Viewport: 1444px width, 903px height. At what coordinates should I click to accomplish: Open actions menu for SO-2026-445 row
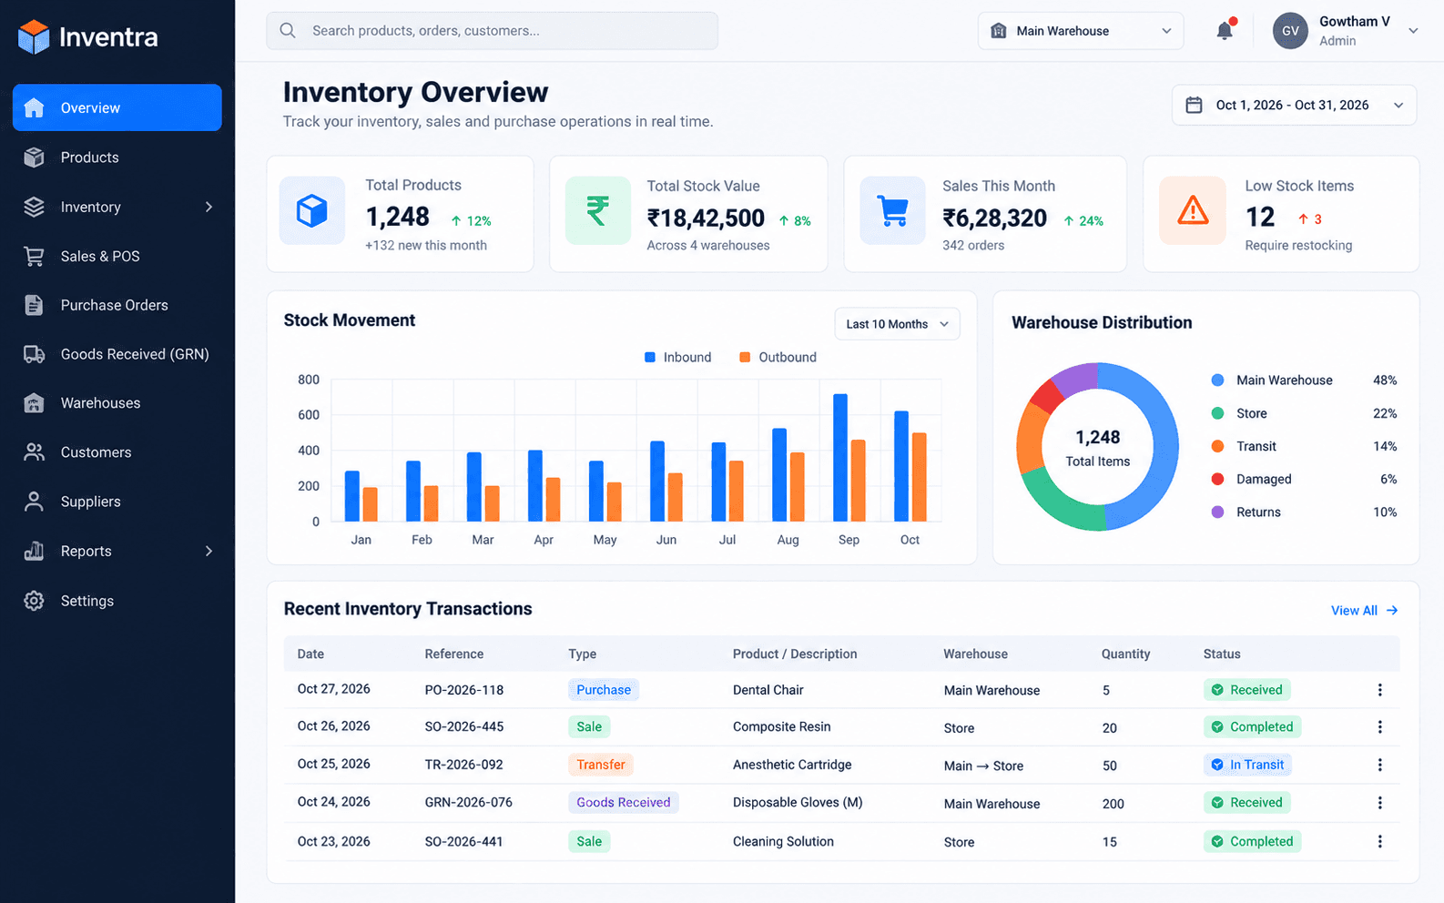(x=1380, y=726)
